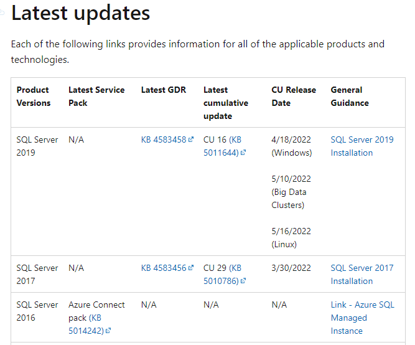The image size is (415, 345).
Task: Click external-link icon after KB 5014242
Action: (x=108, y=331)
